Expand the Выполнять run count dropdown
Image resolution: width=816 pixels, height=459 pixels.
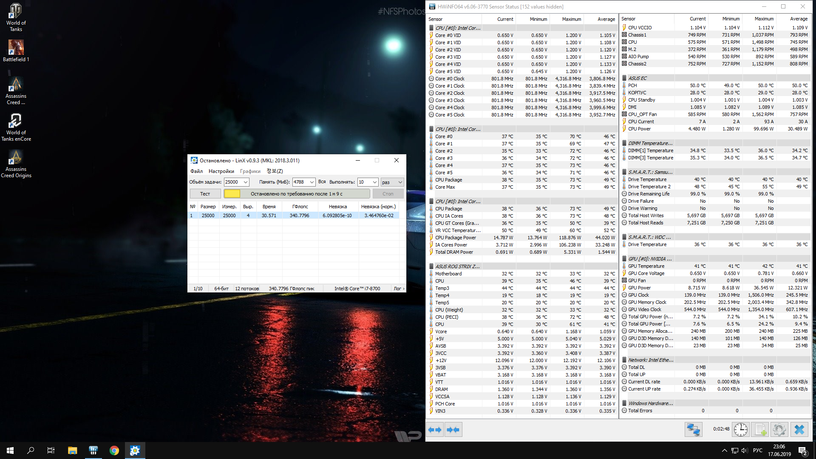pos(374,182)
